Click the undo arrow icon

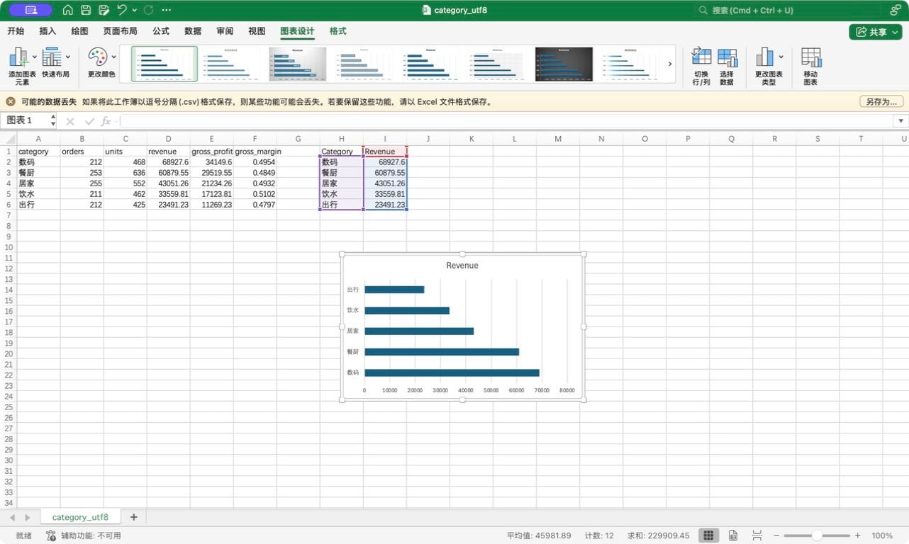coord(122,10)
